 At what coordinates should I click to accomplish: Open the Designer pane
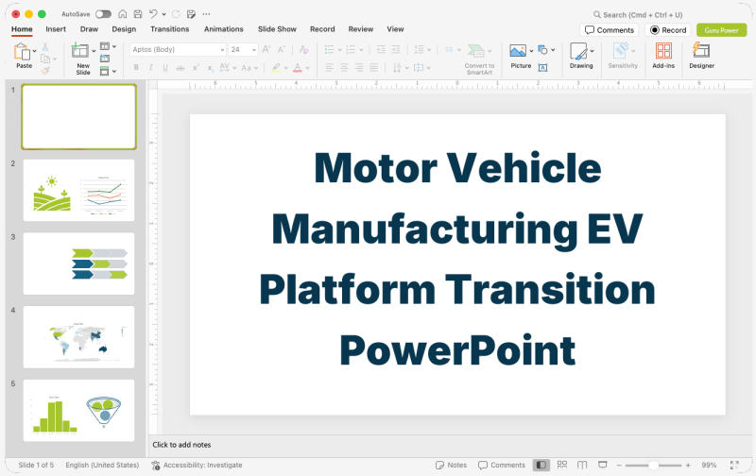click(x=701, y=56)
